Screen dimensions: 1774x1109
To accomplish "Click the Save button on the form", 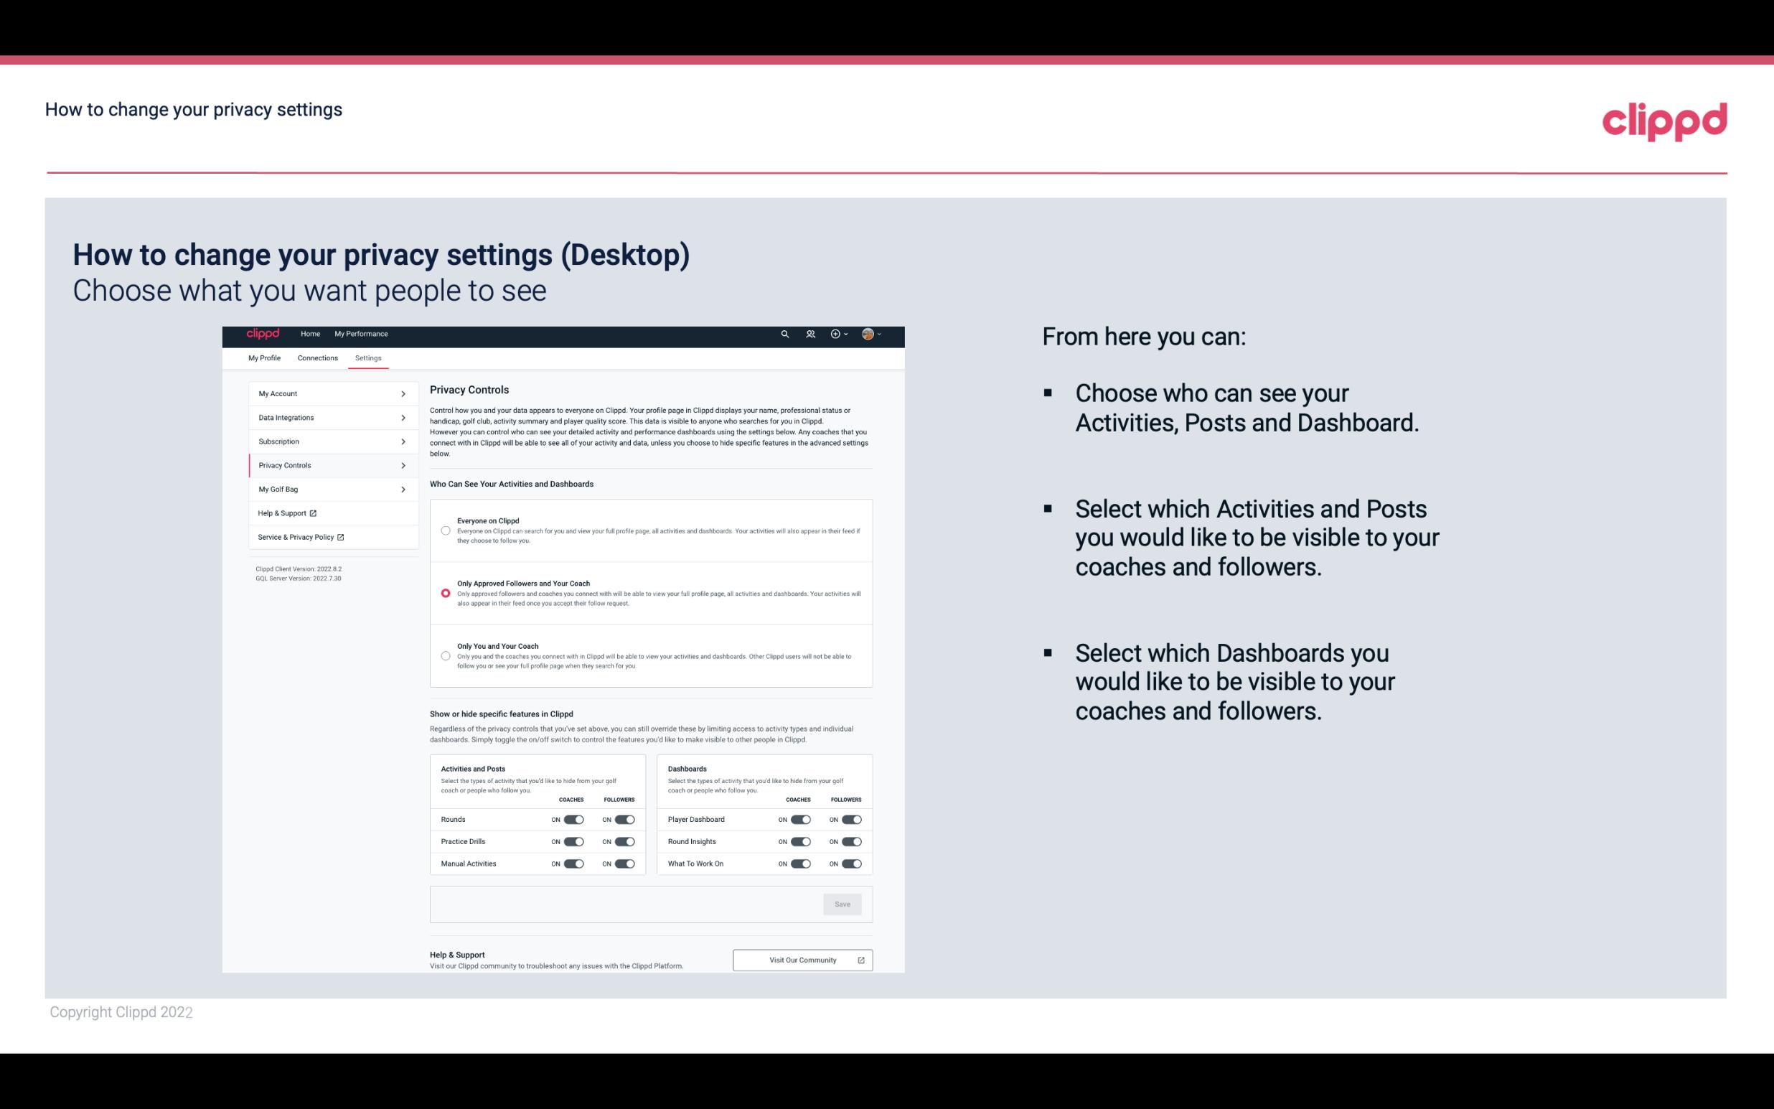I will (x=843, y=904).
